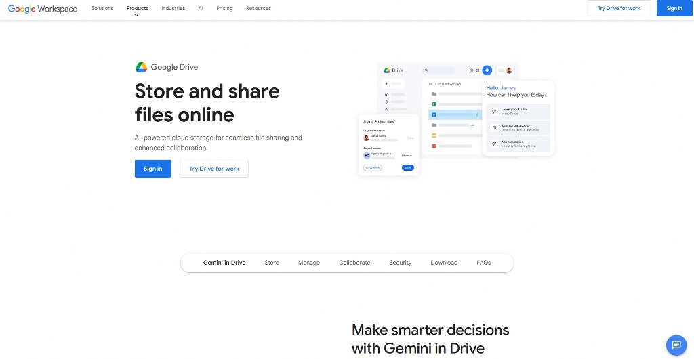Select the Security tab
694x359 pixels.
(x=400, y=263)
